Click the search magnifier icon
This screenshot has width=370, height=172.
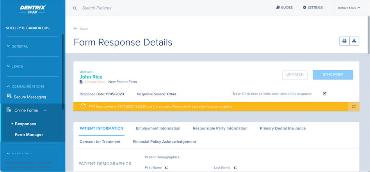tap(75, 8)
